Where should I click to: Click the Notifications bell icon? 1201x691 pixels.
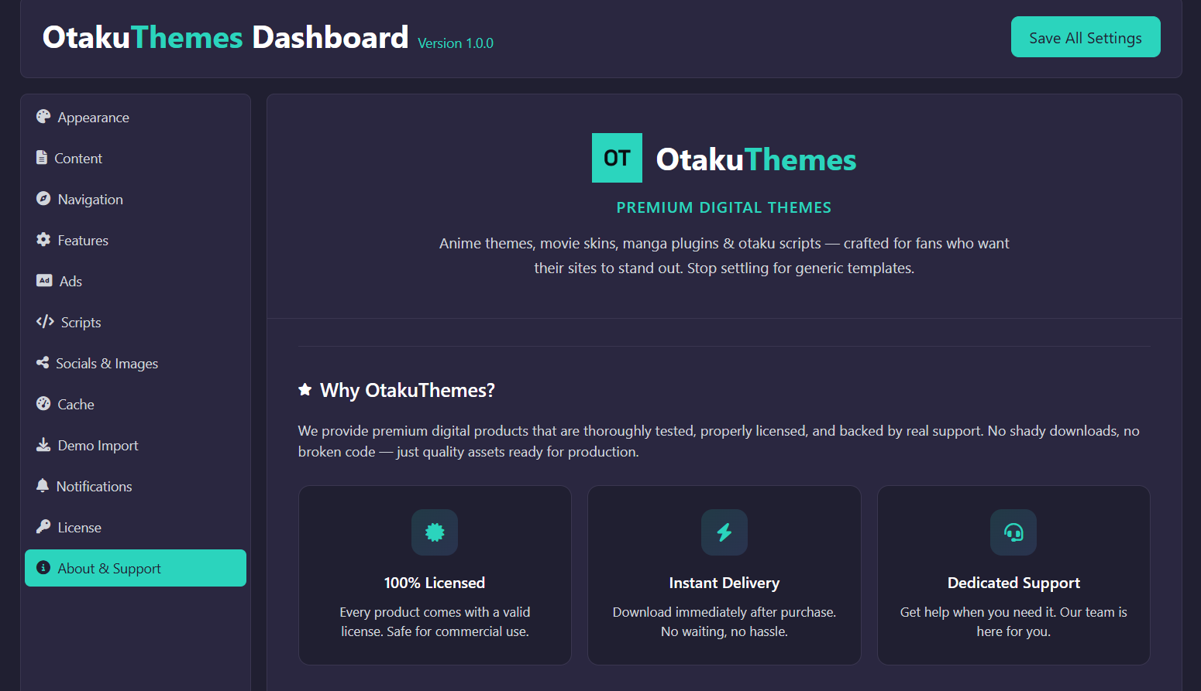click(43, 486)
